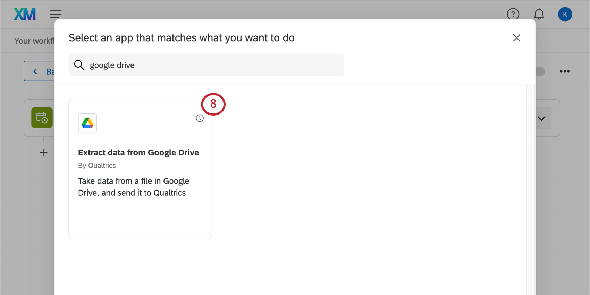Viewport: 590px width, 295px height.
Task: Open the K user account avatar
Action: (x=565, y=14)
